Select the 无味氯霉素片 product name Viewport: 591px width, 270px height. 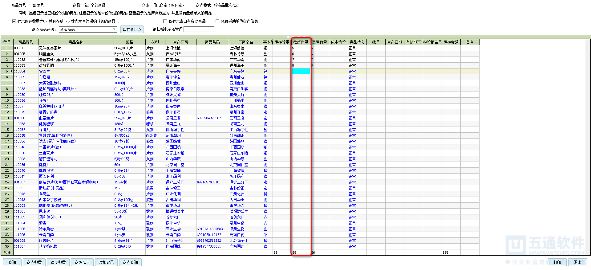50,48
